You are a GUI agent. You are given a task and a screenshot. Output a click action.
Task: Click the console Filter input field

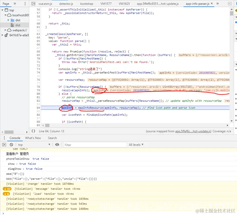click(95, 145)
